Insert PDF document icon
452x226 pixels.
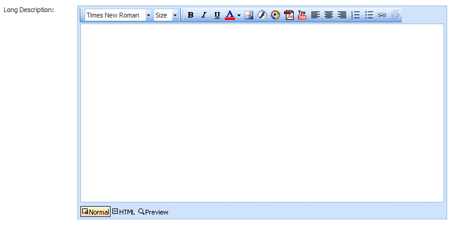click(289, 15)
